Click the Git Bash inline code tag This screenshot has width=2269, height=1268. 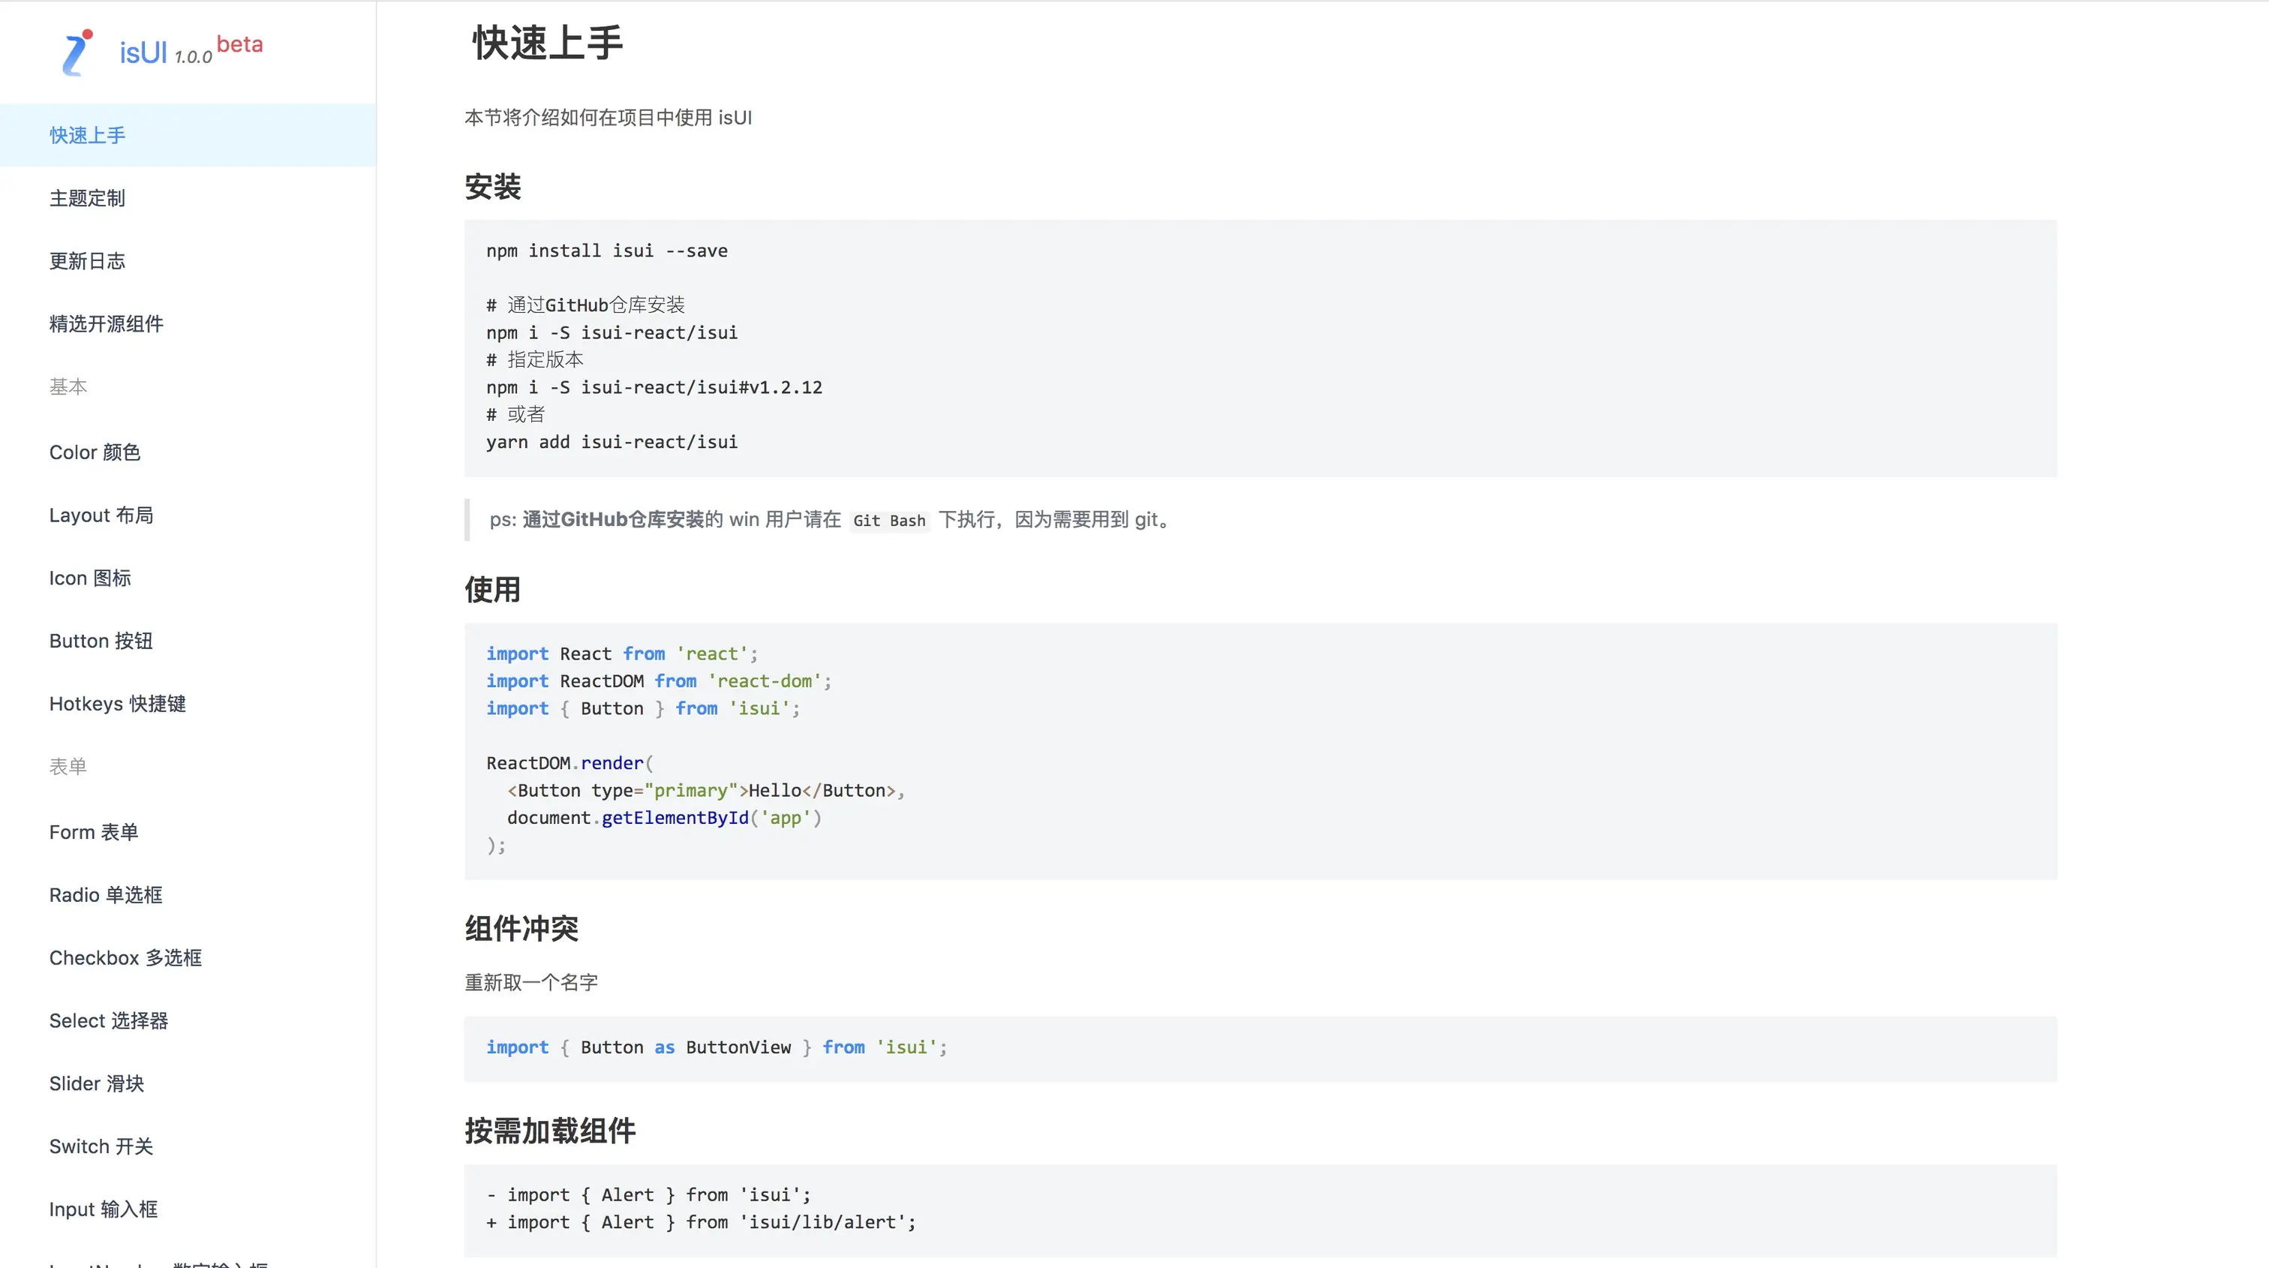coord(888,521)
